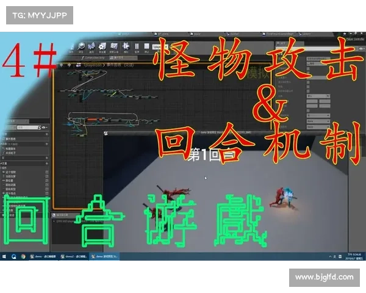Open the first document tab at editor top
The height and width of the screenshot is (293, 366).
click(x=124, y=34)
